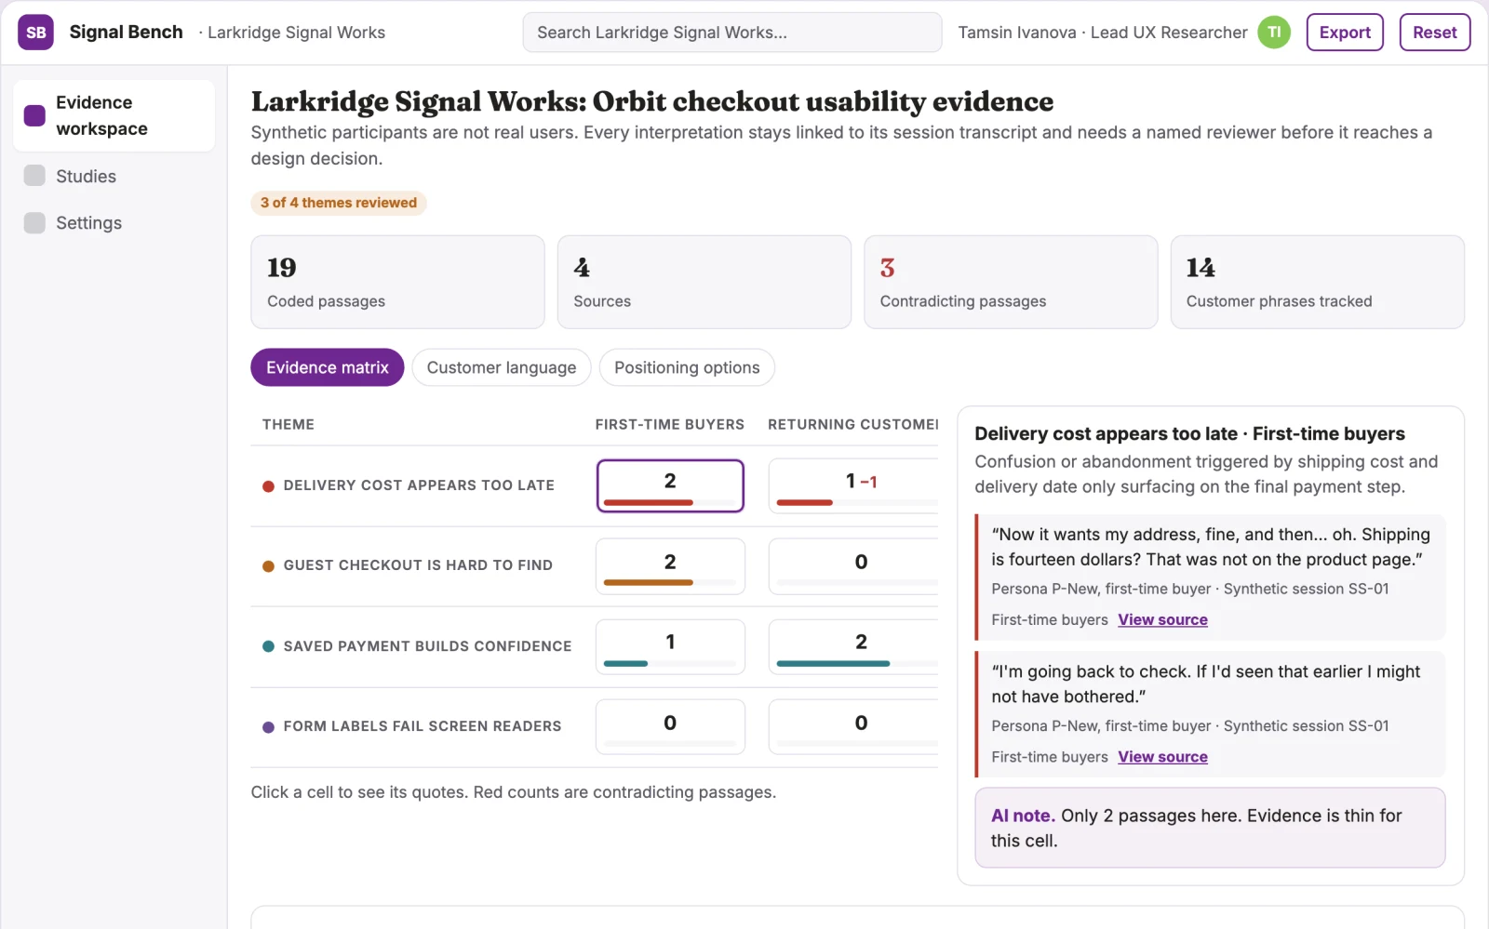Click View source under going back quote
The height and width of the screenshot is (929, 1489).
(x=1162, y=757)
